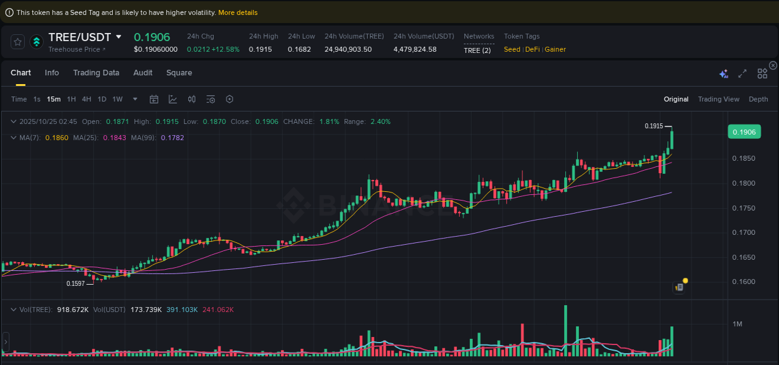Click the TREE token logo icon
Viewport: 779px width, 365px height.
36,41
